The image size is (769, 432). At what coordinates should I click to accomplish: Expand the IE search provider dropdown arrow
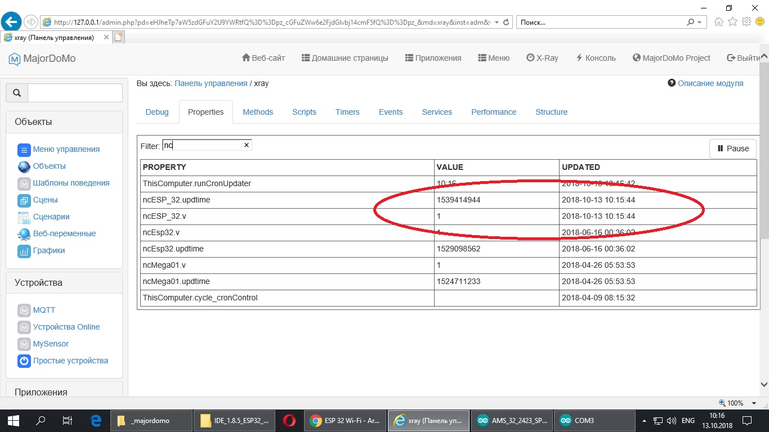pyautogui.click(x=700, y=22)
